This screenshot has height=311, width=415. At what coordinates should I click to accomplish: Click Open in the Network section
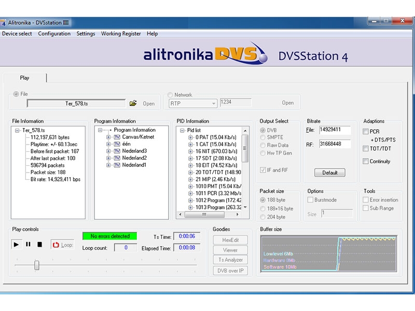point(288,103)
